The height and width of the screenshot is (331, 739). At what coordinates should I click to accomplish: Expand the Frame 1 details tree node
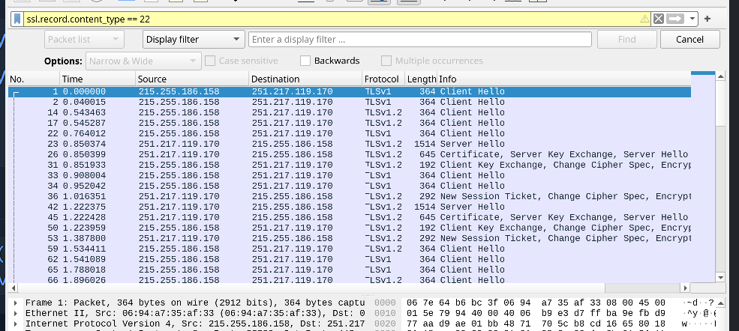16,303
